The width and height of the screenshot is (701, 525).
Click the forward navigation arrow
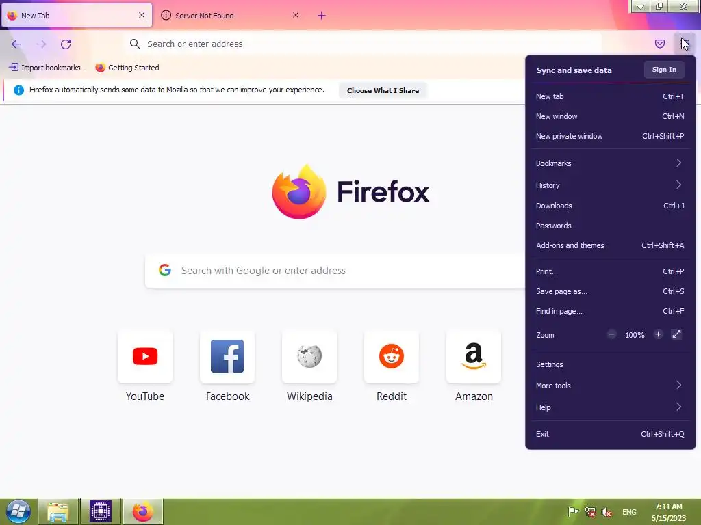42,44
